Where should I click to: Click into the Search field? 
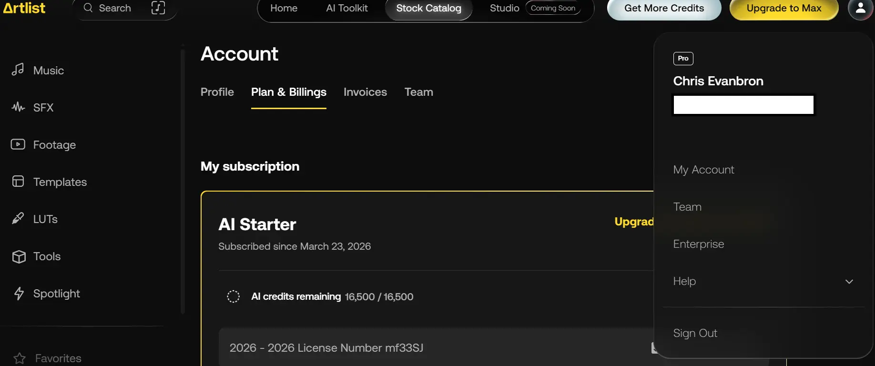click(115, 8)
